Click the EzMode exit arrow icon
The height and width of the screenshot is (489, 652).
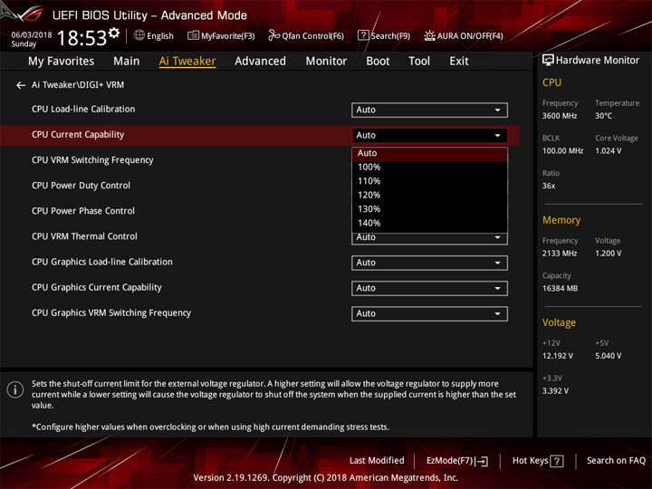(482, 461)
